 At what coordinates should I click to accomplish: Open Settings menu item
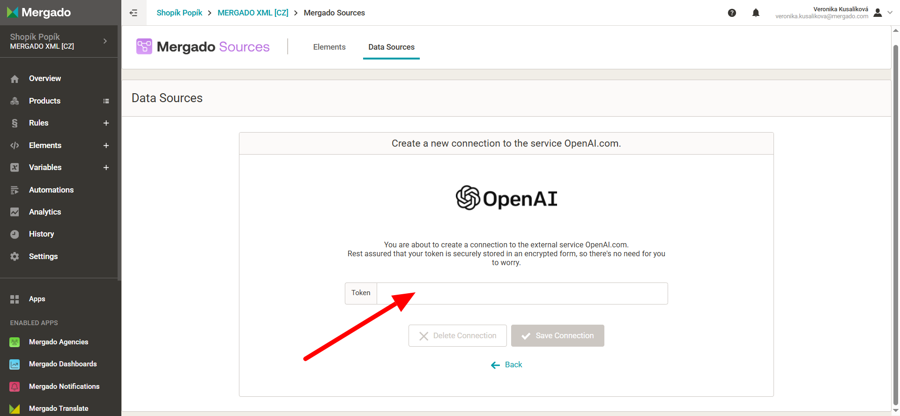point(43,256)
